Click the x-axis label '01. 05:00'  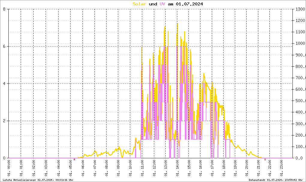click(x=70, y=168)
